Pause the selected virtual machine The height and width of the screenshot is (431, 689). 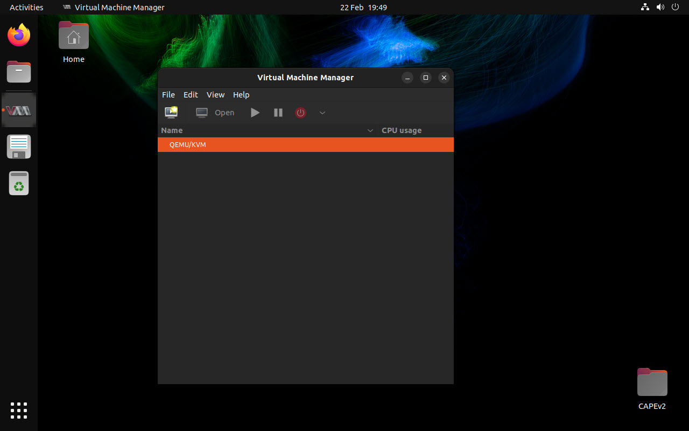pyautogui.click(x=278, y=113)
